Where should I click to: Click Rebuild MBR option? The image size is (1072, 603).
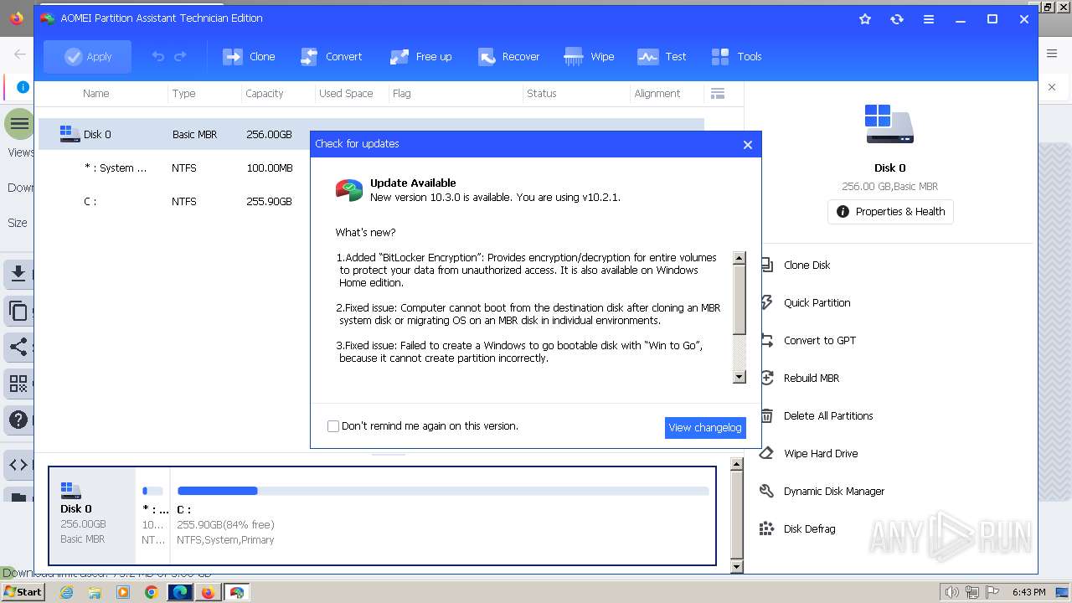811,378
